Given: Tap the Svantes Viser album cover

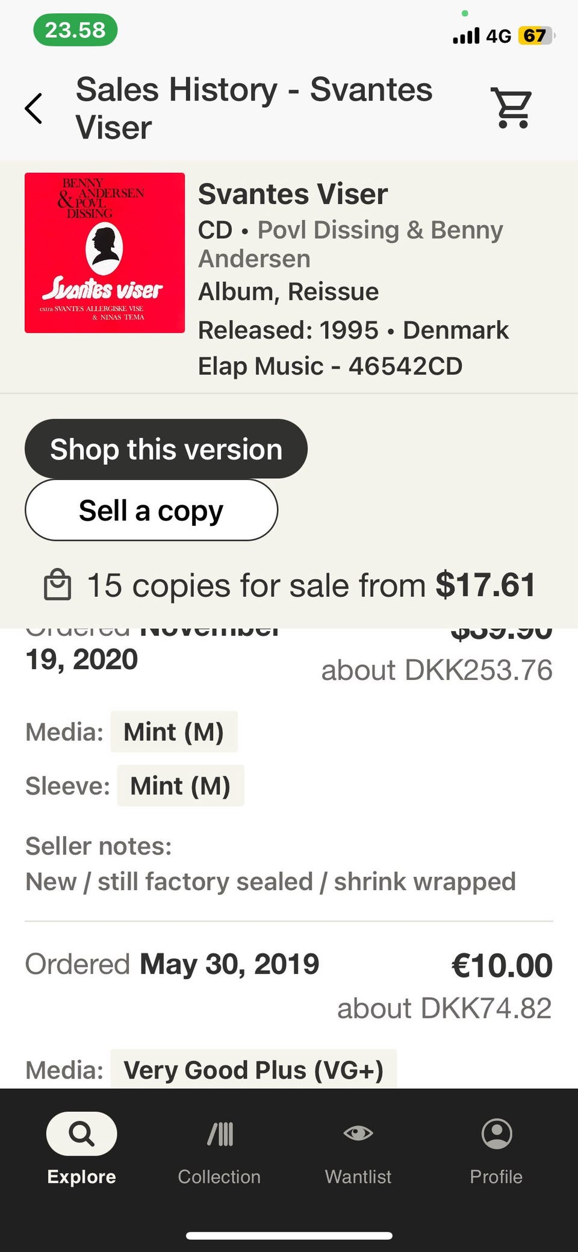Looking at the screenshot, I should point(105,253).
